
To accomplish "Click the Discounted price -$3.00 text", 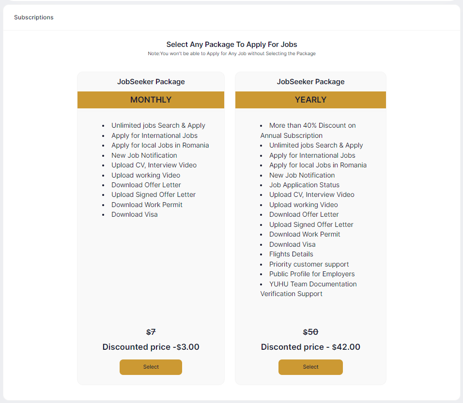I will pyautogui.click(x=151, y=347).
